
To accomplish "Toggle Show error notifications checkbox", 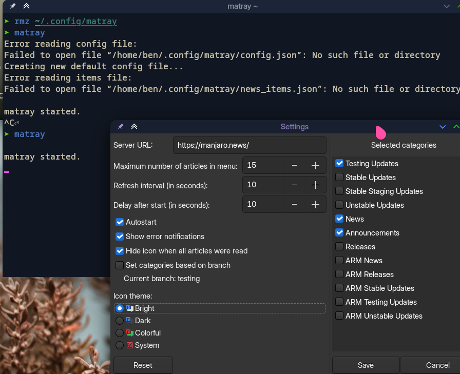I will (x=120, y=237).
